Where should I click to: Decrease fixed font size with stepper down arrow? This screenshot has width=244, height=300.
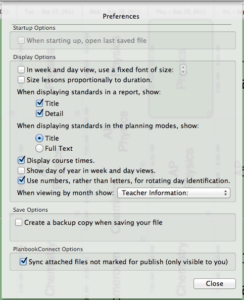click(183, 72)
